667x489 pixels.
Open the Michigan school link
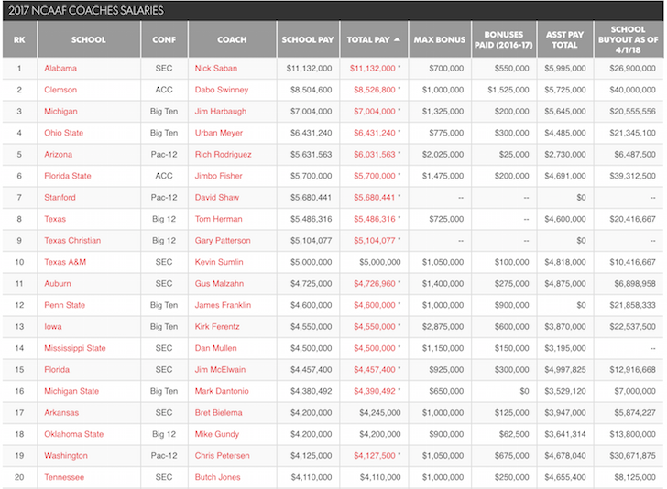60,112
